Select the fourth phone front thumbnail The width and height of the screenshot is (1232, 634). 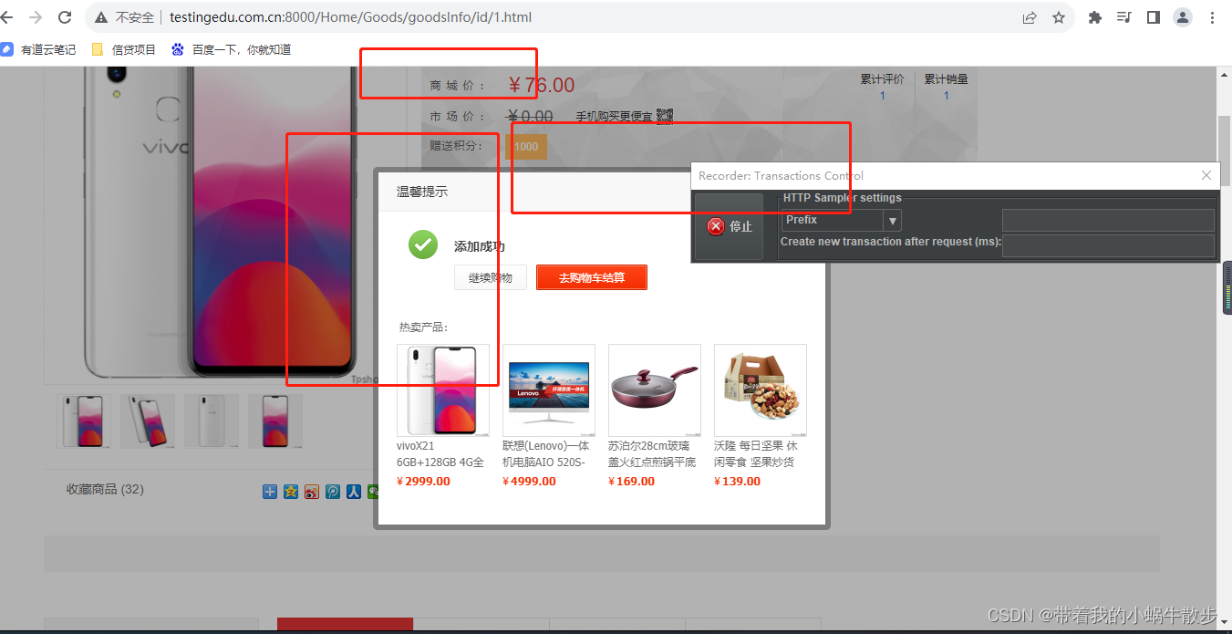(x=275, y=421)
